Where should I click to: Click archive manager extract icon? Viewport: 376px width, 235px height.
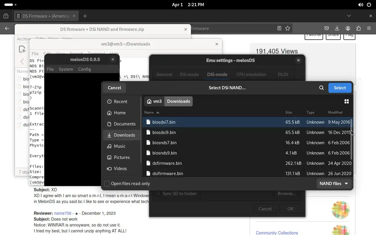pos(22,49)
